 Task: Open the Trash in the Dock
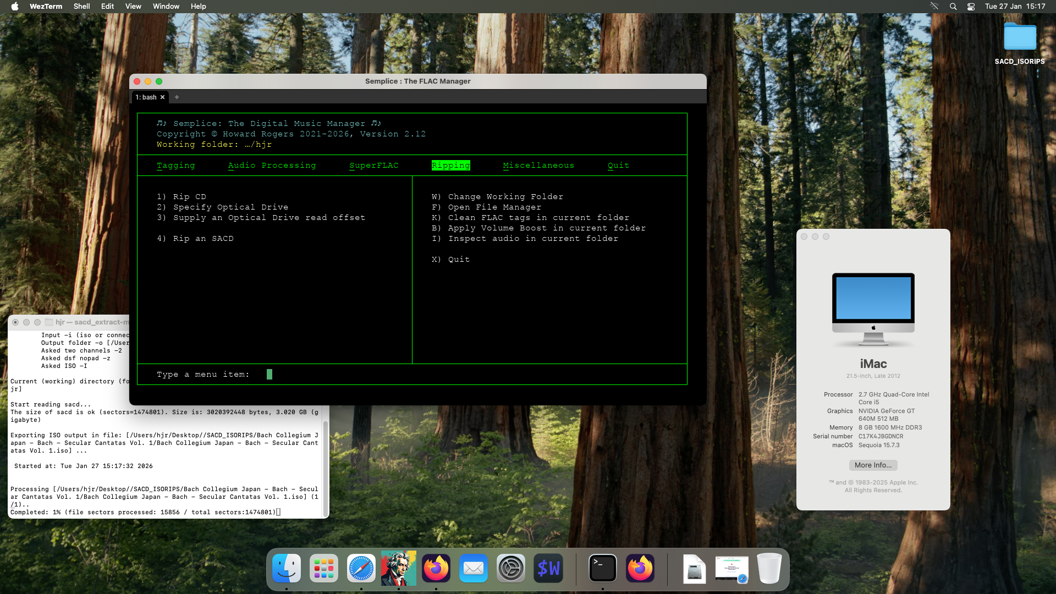click(770, 568)
